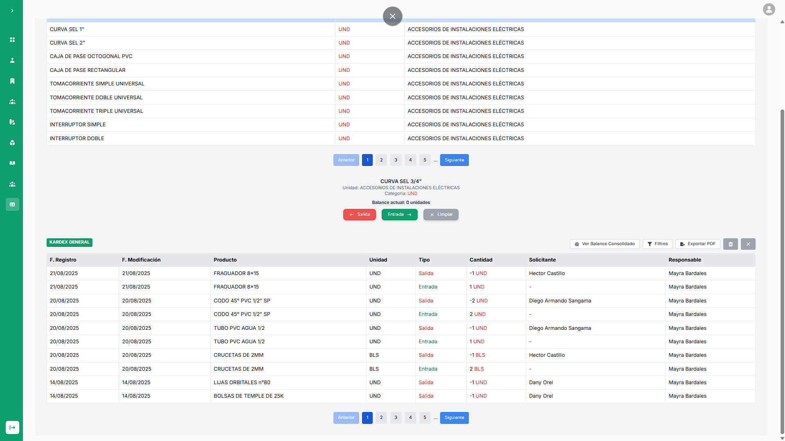The height and width of the screenshot is (441, 785).
Task: Select the active Kardex table icon in sidebar
Action: (12, 204)
